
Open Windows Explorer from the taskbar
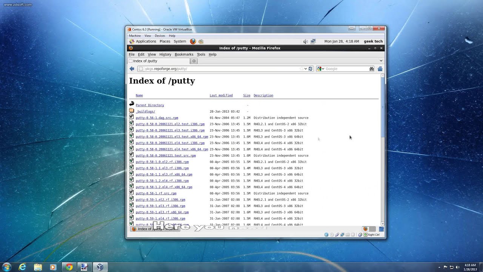38,267
